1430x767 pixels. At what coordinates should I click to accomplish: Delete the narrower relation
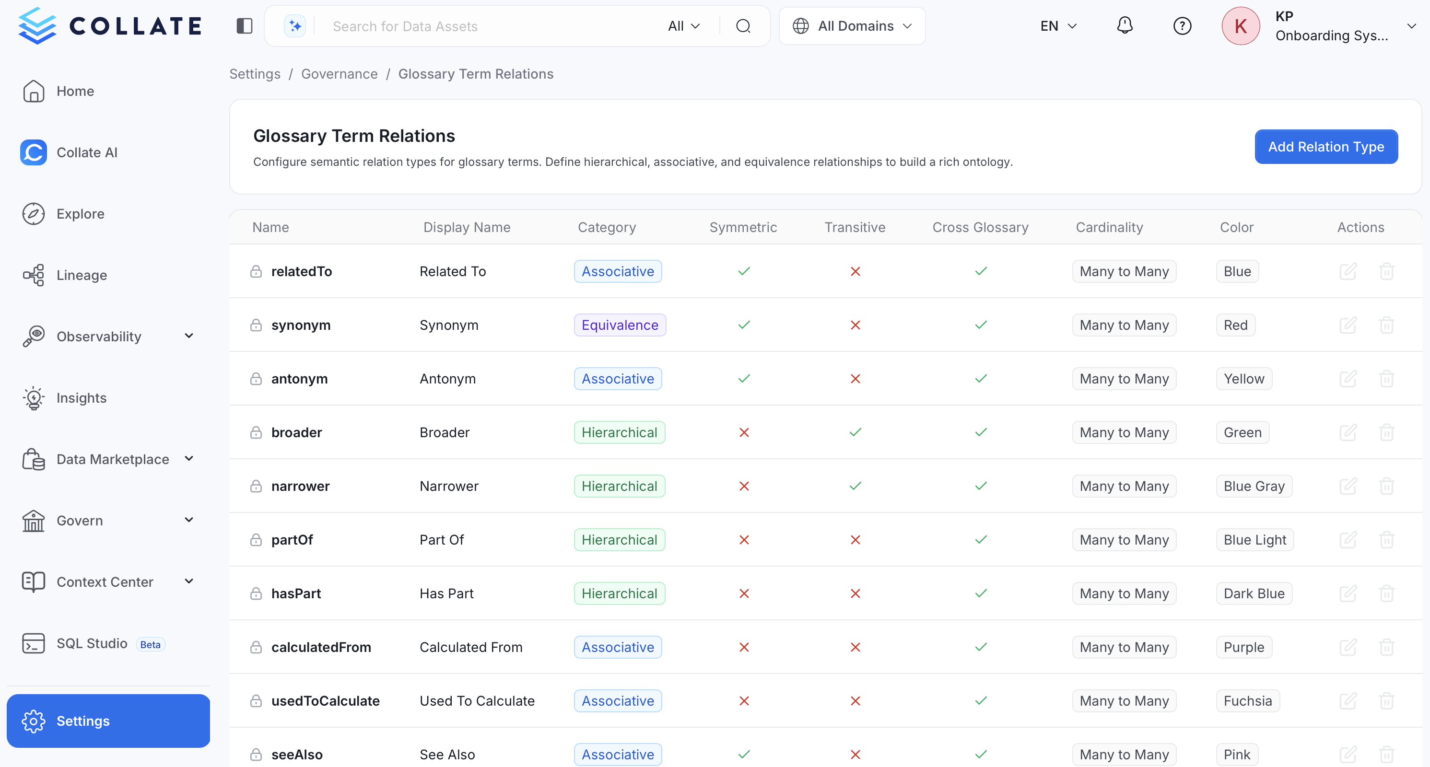click(x=1387, y=486)
